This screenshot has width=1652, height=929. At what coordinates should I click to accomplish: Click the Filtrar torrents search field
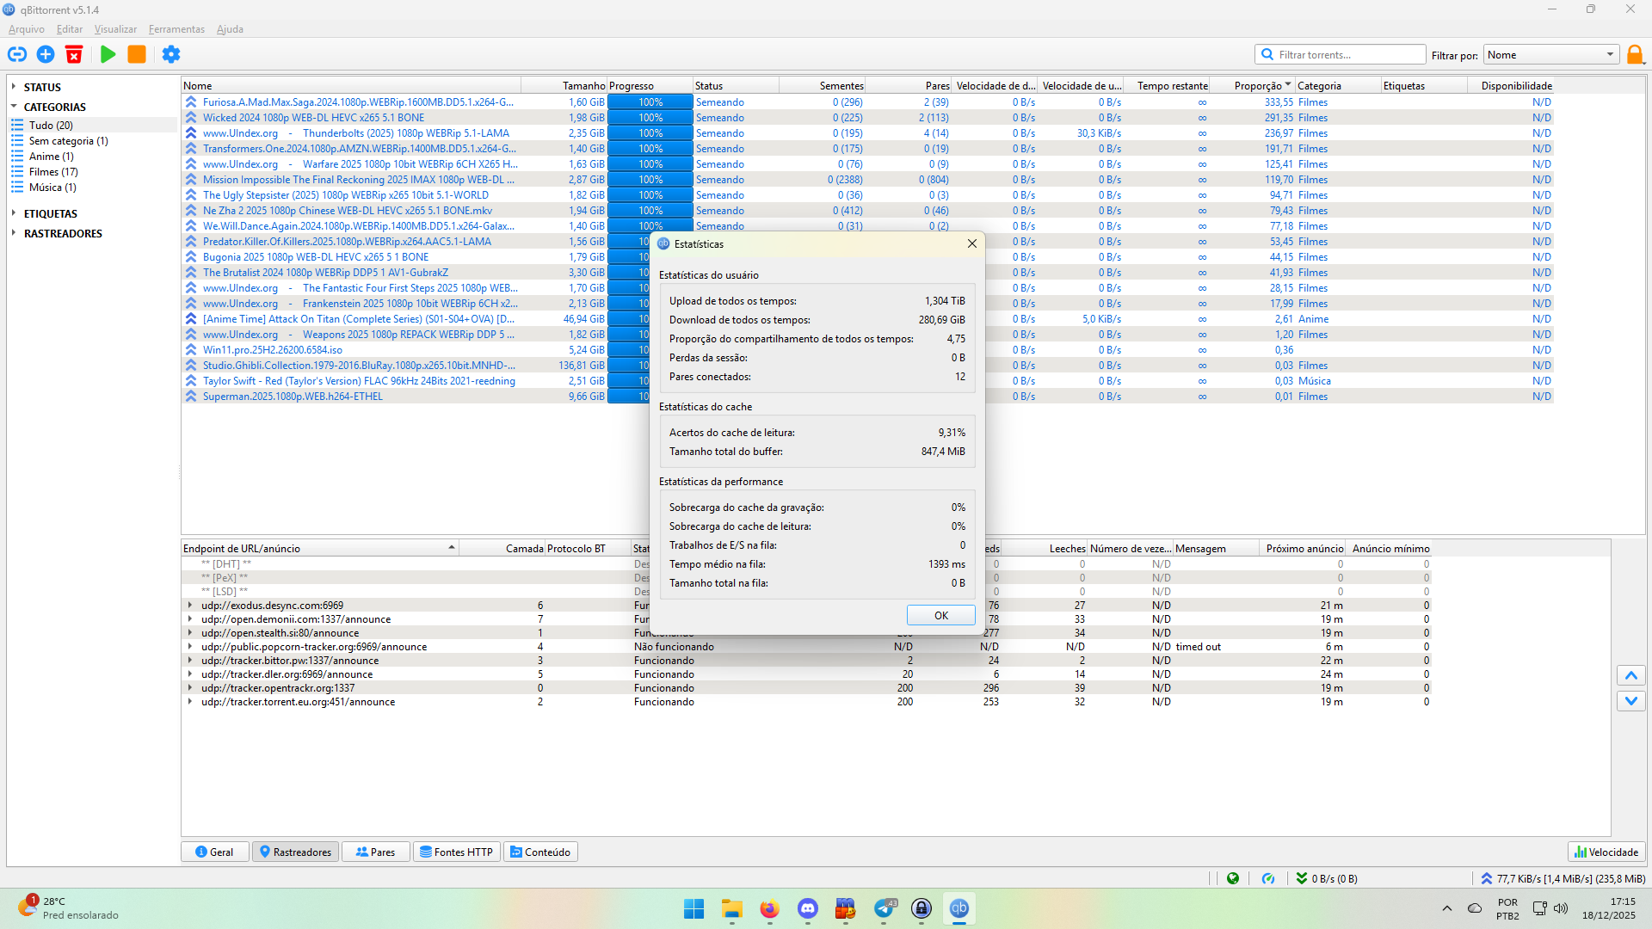pos(1347,54)
